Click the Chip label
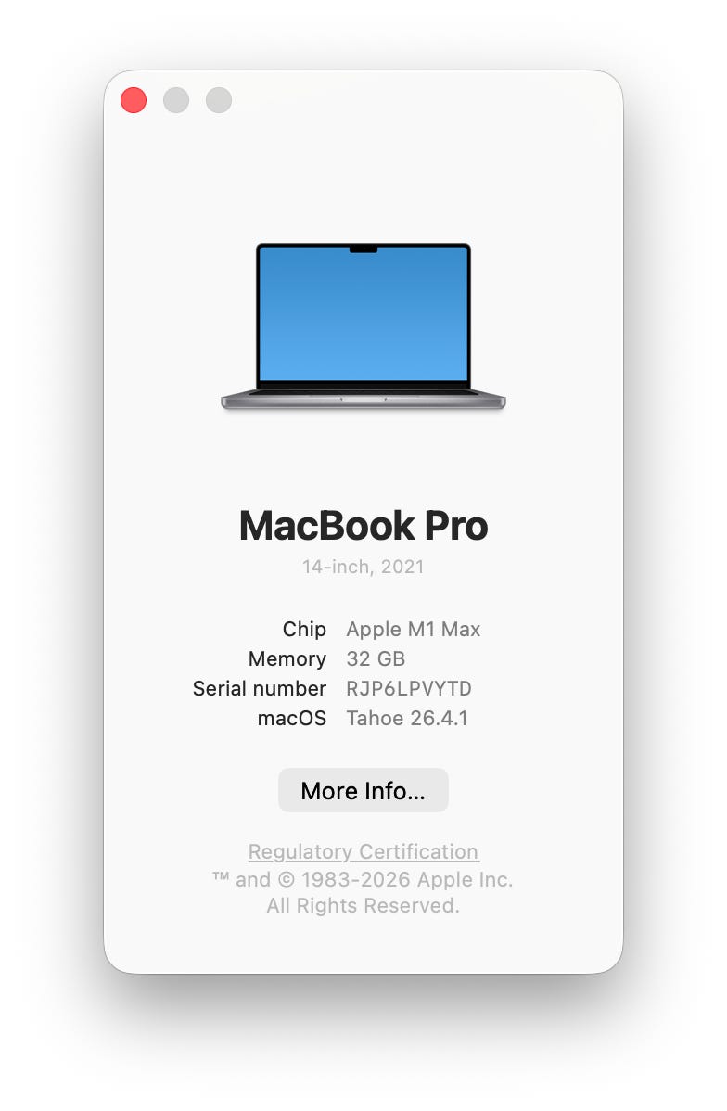The width and height of the screenshot is (727, 1111). point(304,629)
